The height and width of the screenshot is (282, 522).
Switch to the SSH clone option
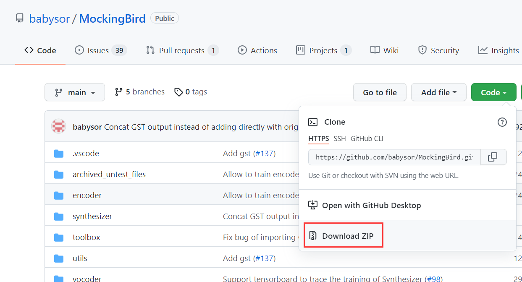(x=339, y=138)
